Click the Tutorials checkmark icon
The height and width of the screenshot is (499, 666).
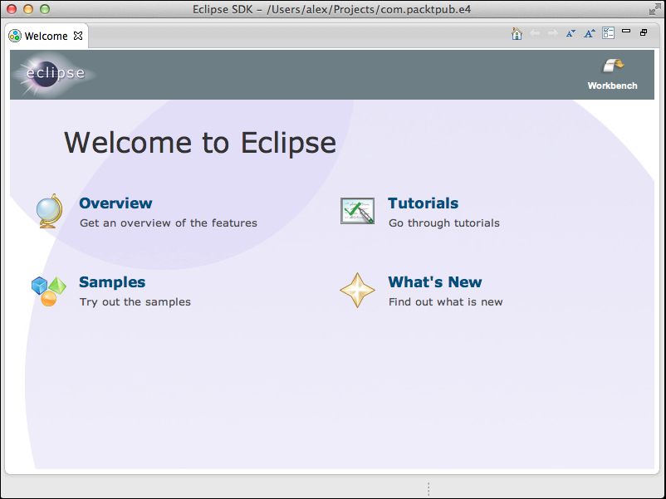coord(357,211)
